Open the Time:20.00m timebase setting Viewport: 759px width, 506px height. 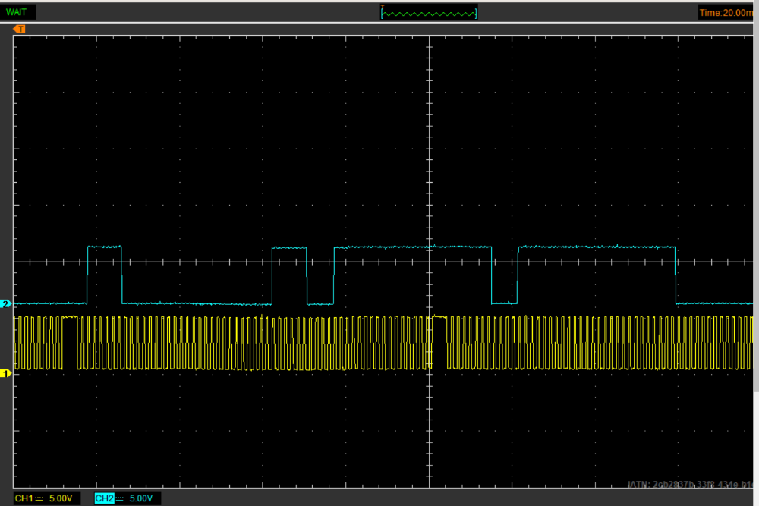click(727, 12)
